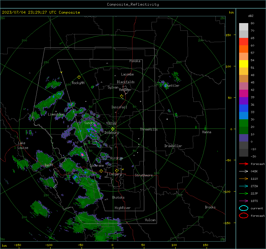Click the Limestone label

click(56, 114)
